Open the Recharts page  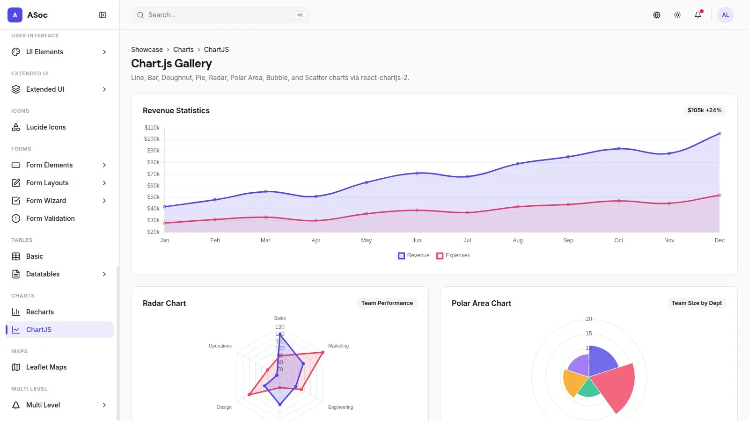(59, 312)
